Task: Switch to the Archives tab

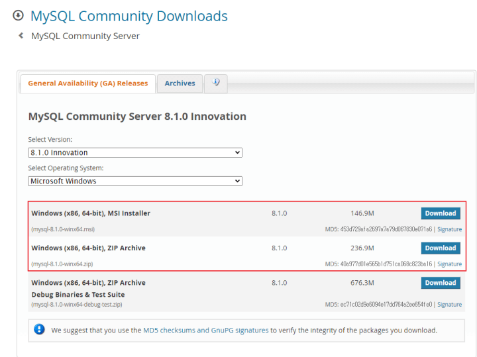Action: click(x=180, y=83)
